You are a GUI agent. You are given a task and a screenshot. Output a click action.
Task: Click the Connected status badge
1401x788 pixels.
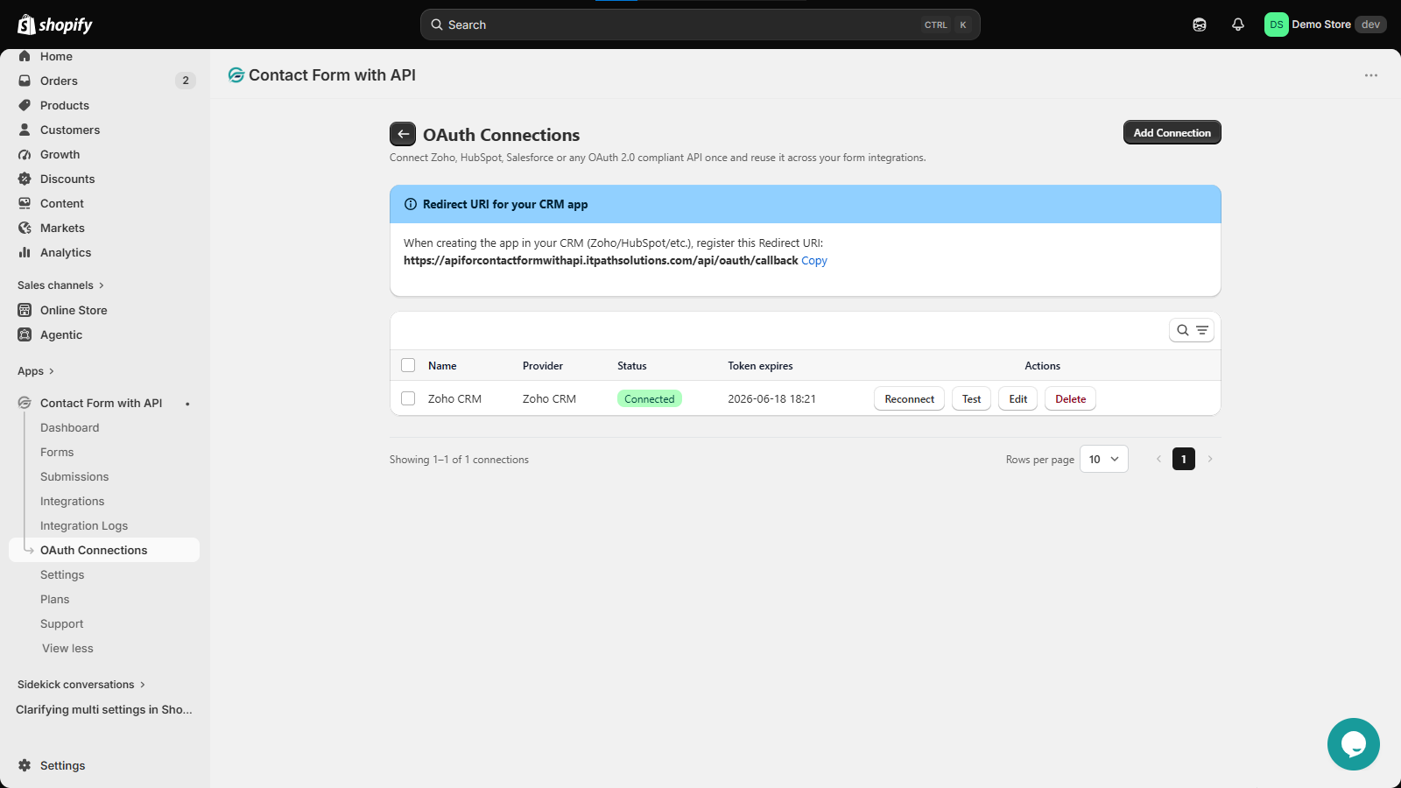tap(650, 398)
